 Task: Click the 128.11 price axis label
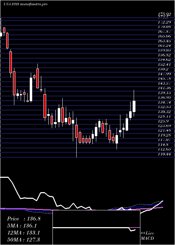(x=164, y=116)
